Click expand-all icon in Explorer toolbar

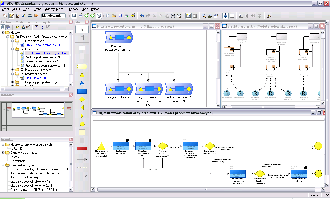pos(36,27)
